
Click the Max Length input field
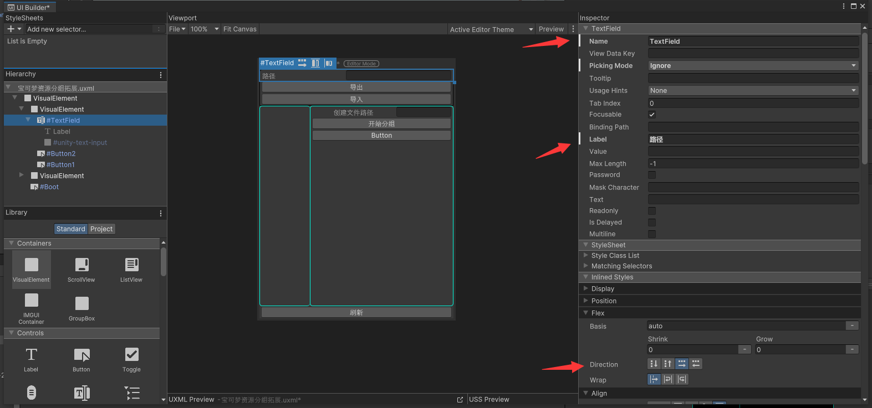(x=753, y=163)
